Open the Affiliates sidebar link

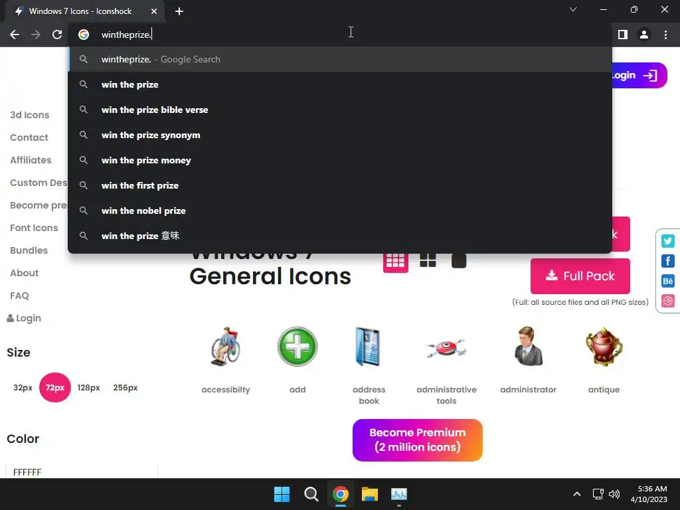coord(31,160)
